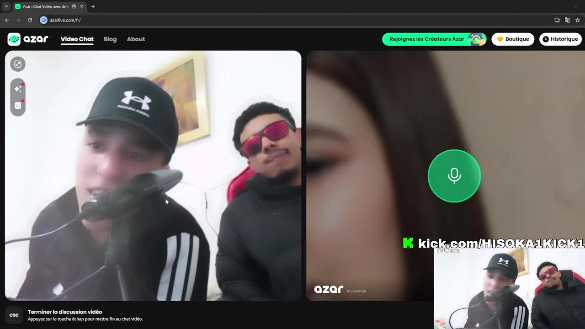Click the browser forward arrow
This screenshot has height=329, width=585.
tap(18, 20)
